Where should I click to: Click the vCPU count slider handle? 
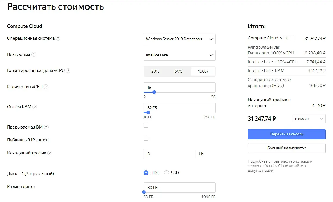[155, 92]
